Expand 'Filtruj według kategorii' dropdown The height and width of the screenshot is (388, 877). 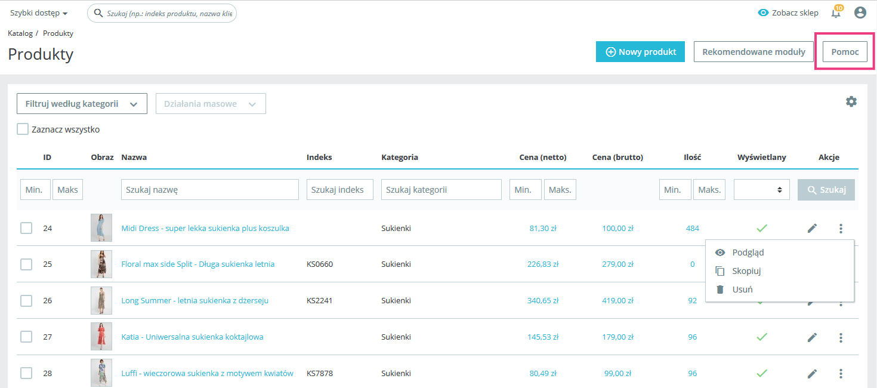click(82, 104)
